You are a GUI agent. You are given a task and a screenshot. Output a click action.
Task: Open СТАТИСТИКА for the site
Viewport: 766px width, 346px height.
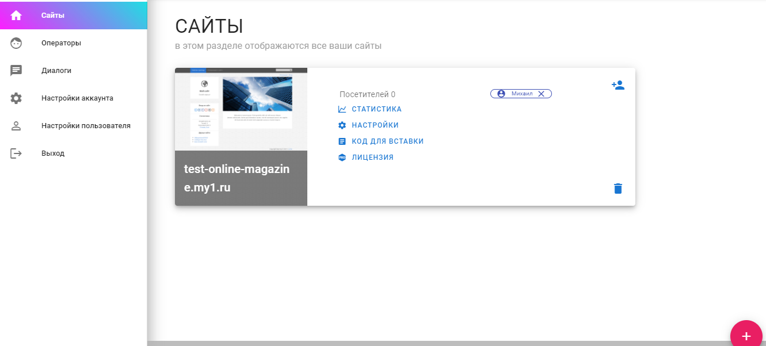pos(376,109)
